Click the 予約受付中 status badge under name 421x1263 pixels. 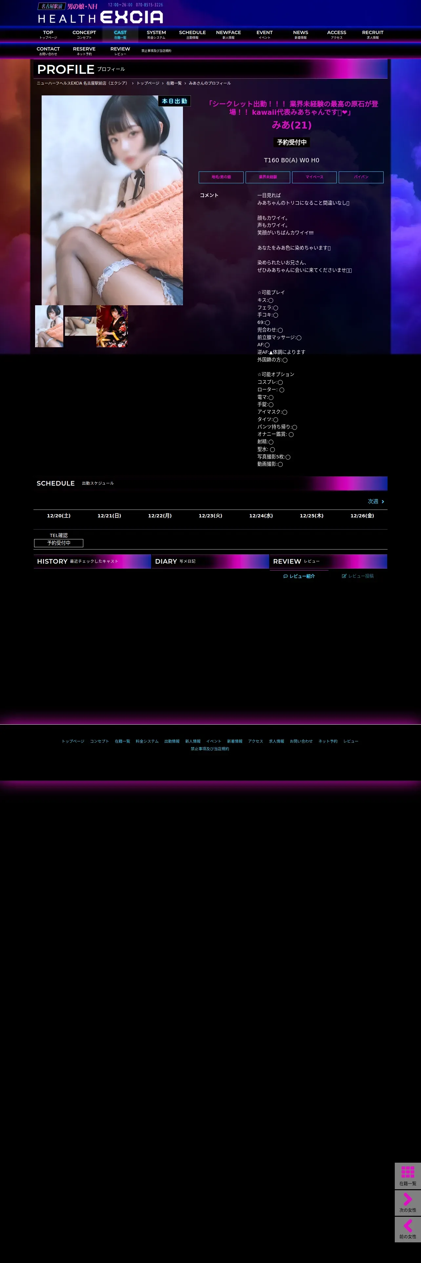291,142
